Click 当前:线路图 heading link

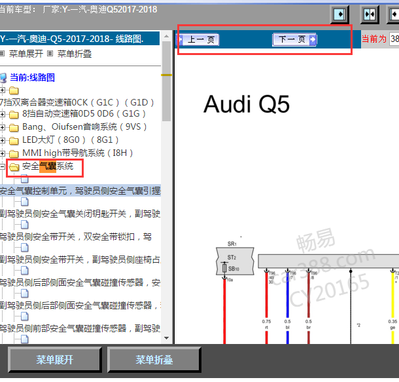pyautogui.click(x=32, y=77)
